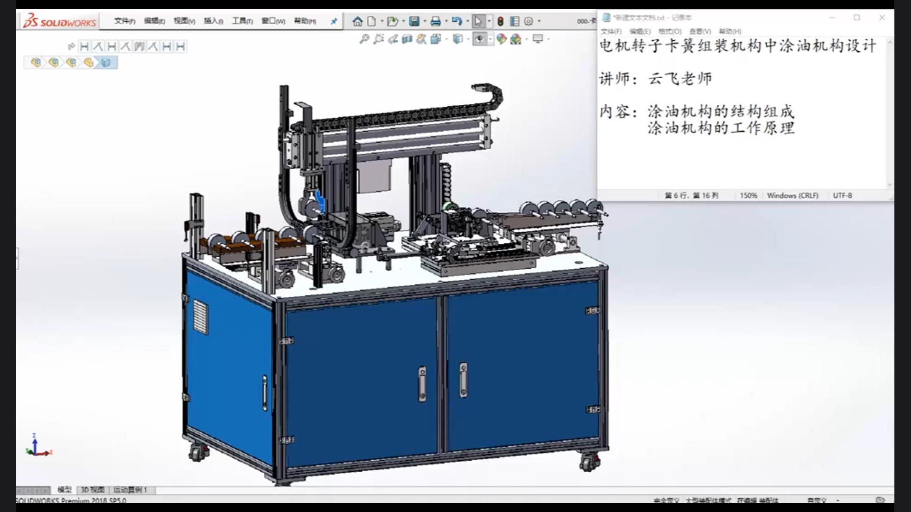Click the Section View icon
This screenshot has height=512, width=911.
pos(407,39)
